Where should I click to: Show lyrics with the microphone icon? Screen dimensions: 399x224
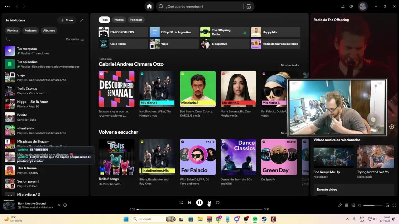click(x=340, y=205)
